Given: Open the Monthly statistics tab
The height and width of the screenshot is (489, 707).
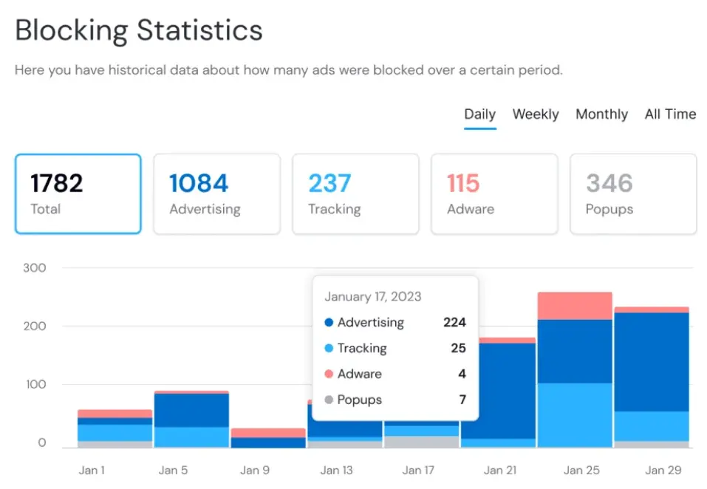Looking at the screenshot, I should pos(601,114).
